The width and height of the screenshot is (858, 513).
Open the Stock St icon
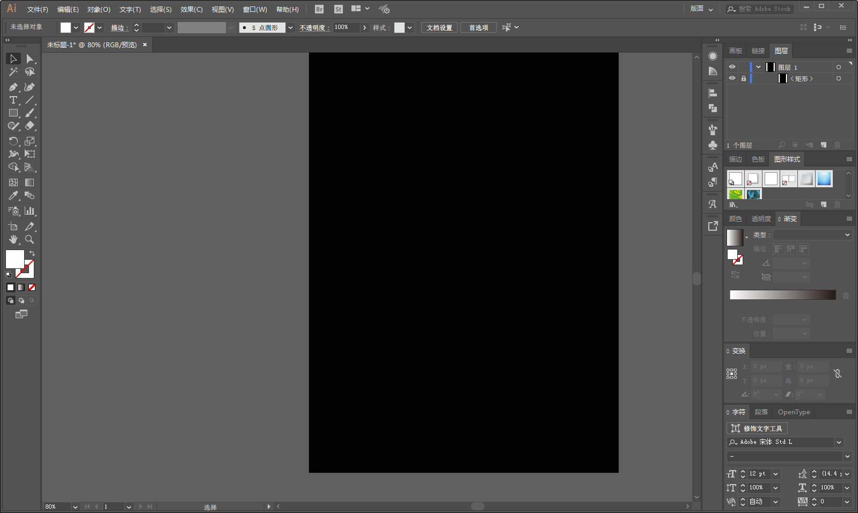(x=339, y=9)
